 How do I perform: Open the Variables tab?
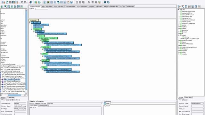99,6
